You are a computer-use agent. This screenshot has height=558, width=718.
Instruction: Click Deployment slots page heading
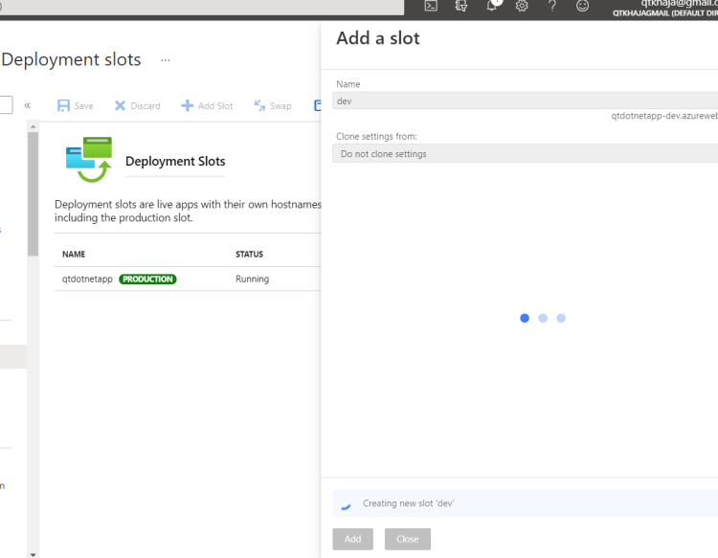(71, 59)
